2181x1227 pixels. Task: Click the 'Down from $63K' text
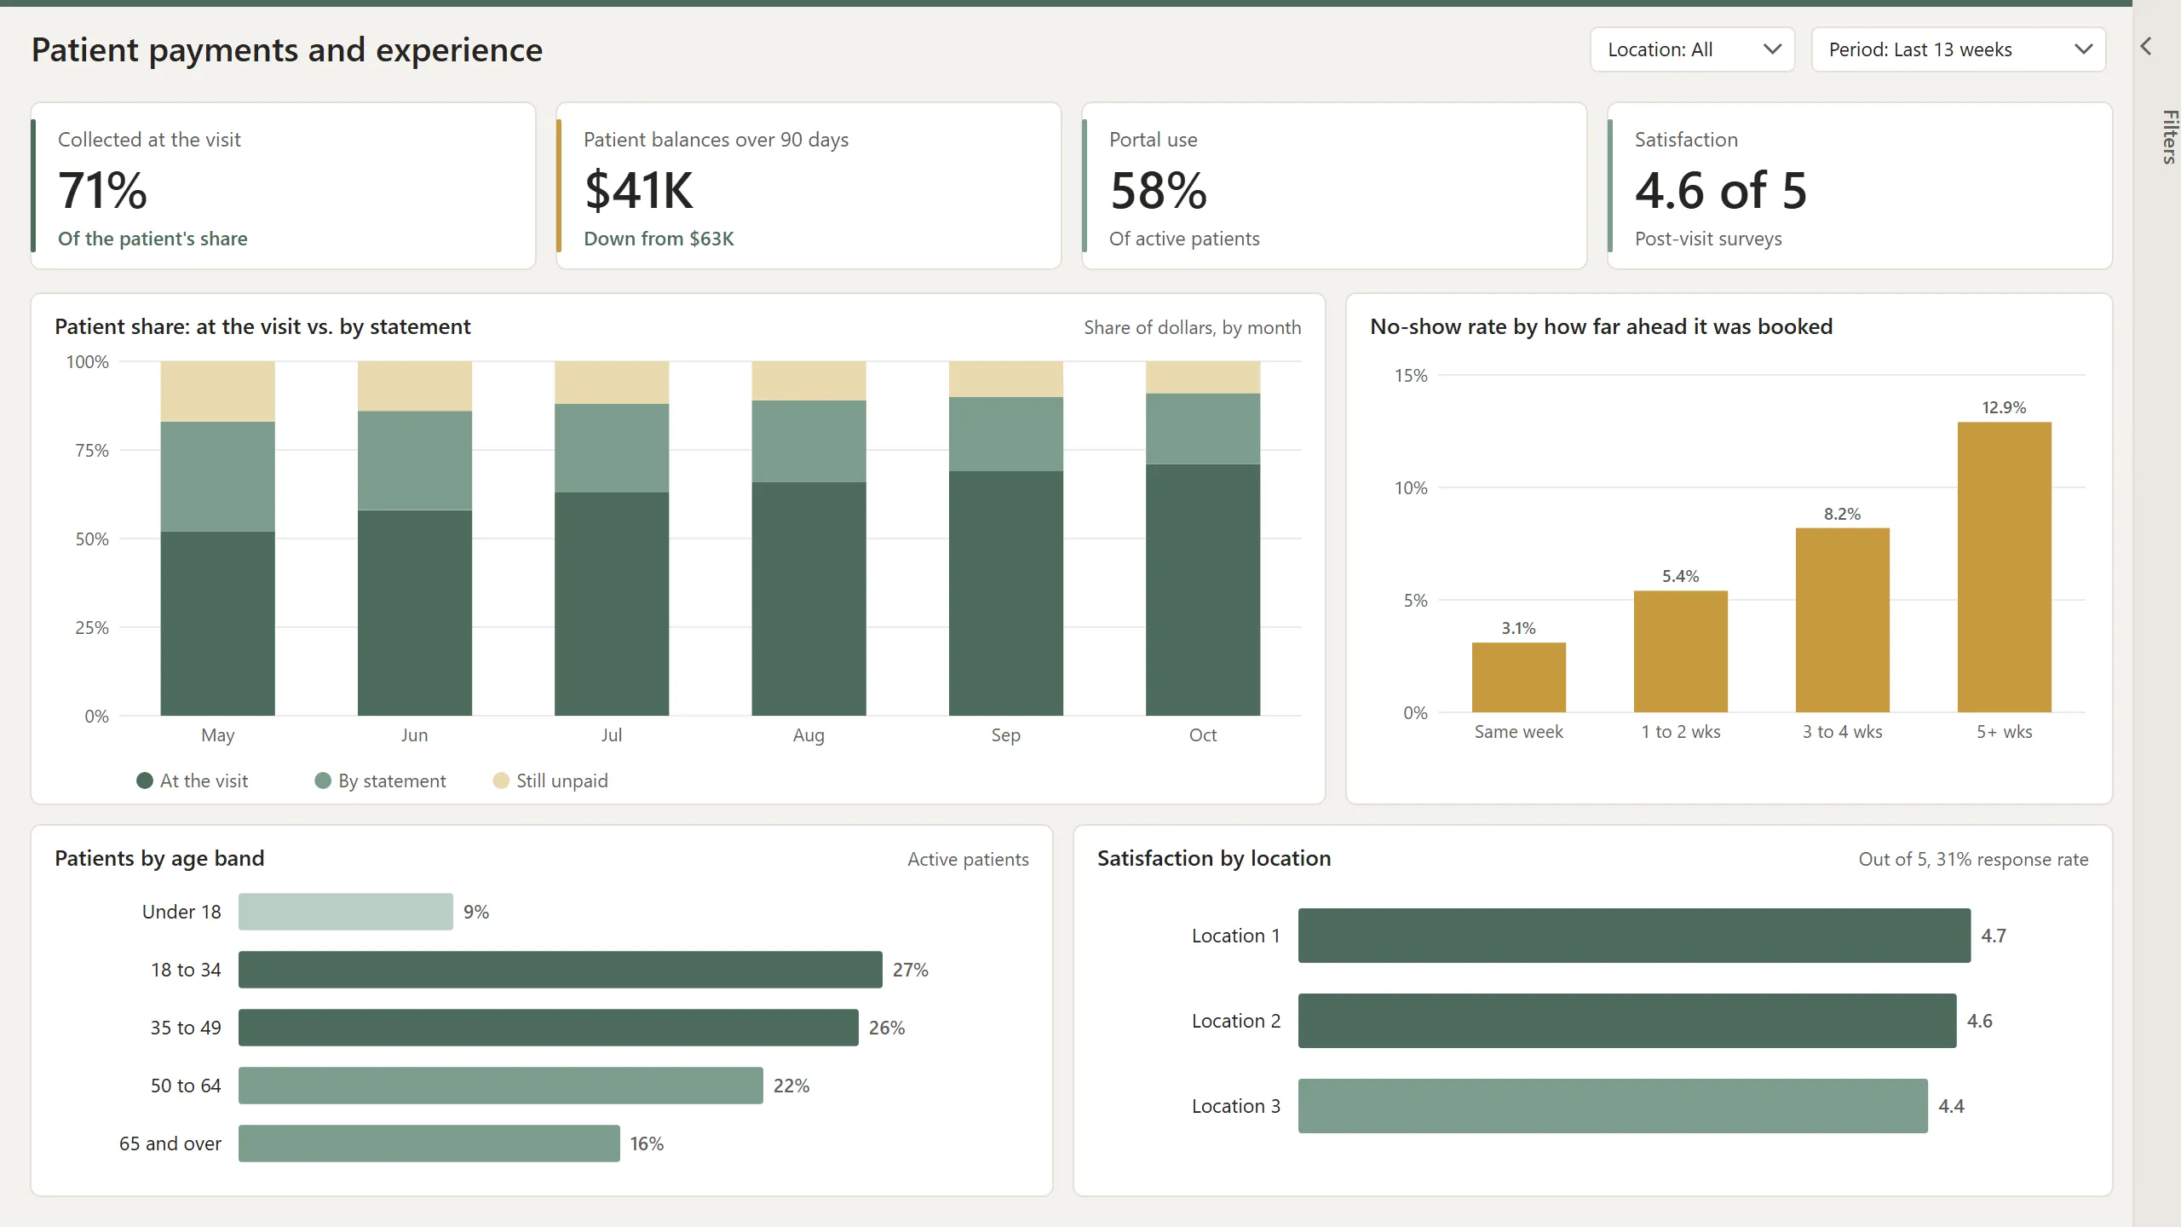pos(659,239)
